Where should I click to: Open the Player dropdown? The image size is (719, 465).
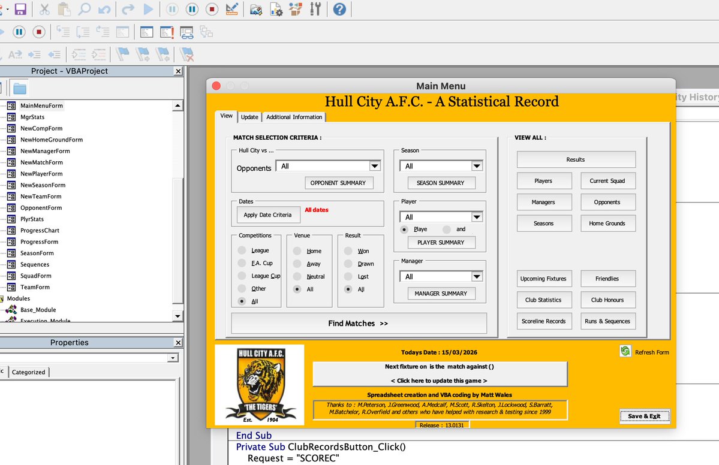(x=477, y=217)
